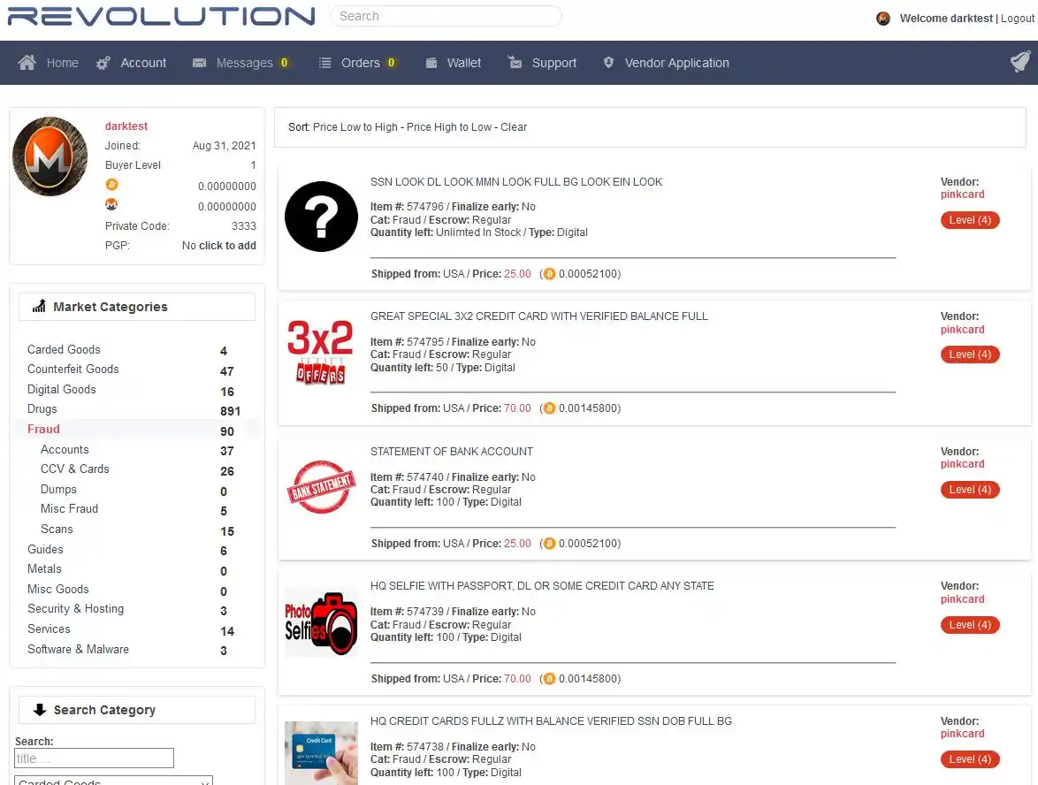Open the Wallet icon

[431, 63]
